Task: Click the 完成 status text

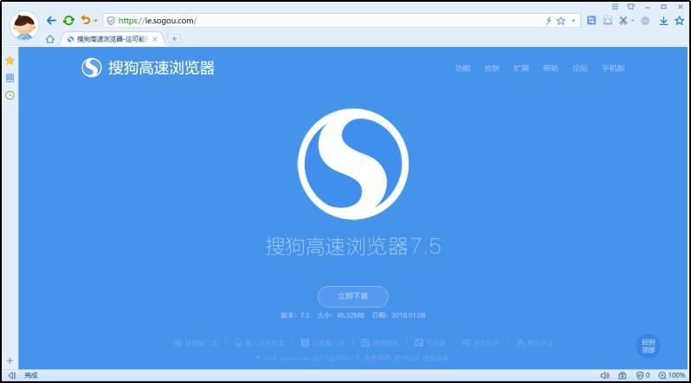Action: [31, 375]
